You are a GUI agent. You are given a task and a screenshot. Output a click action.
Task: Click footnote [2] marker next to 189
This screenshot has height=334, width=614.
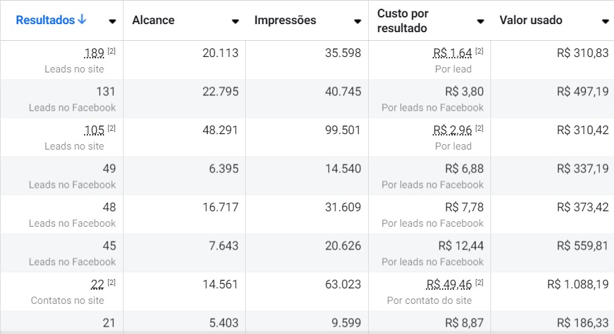tap(112, 51)
